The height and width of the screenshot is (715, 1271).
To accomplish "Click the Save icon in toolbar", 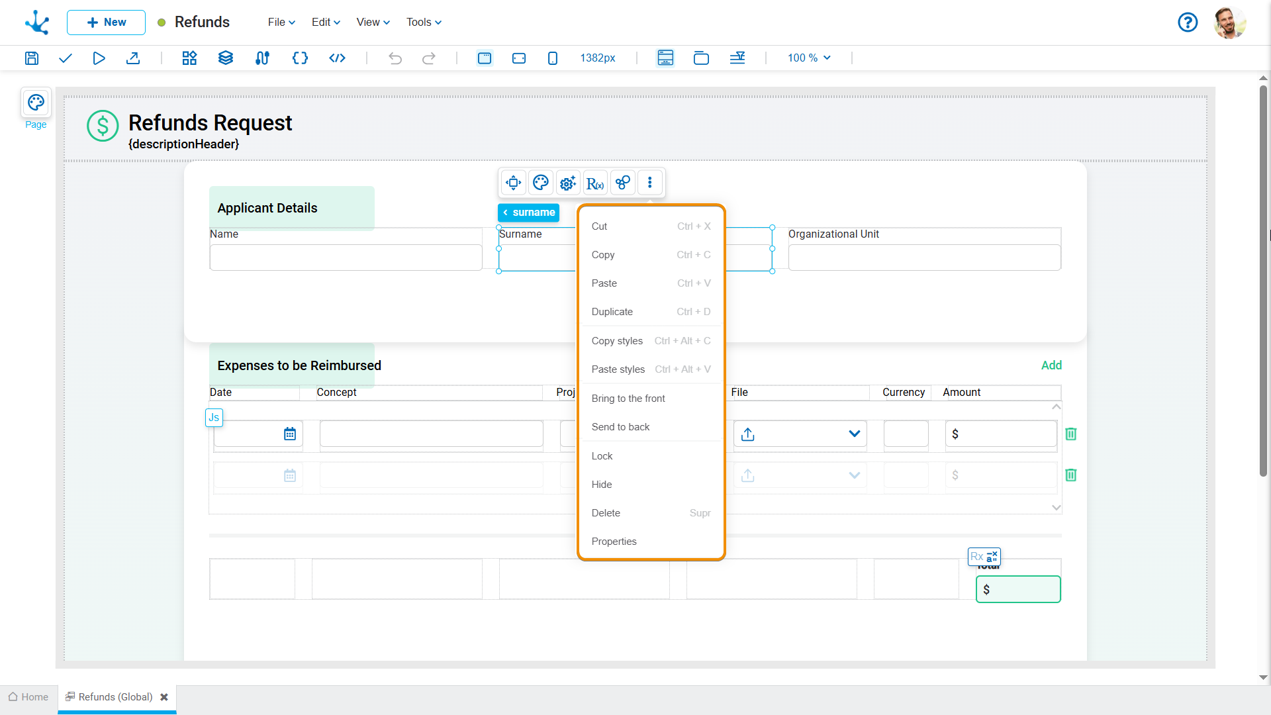I will pyautogui.click(x=32, y=58).
